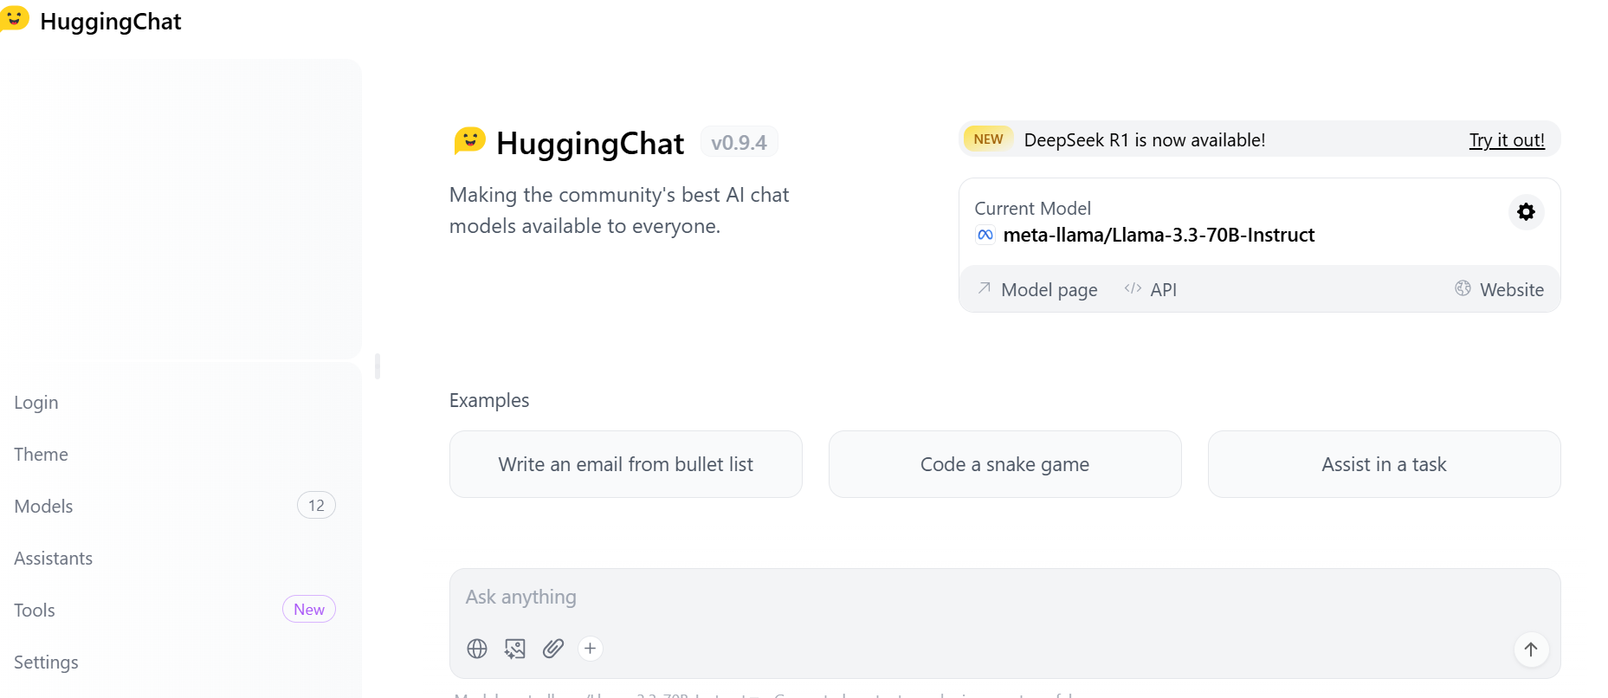Toggle web search globe icon

point(477,649)
